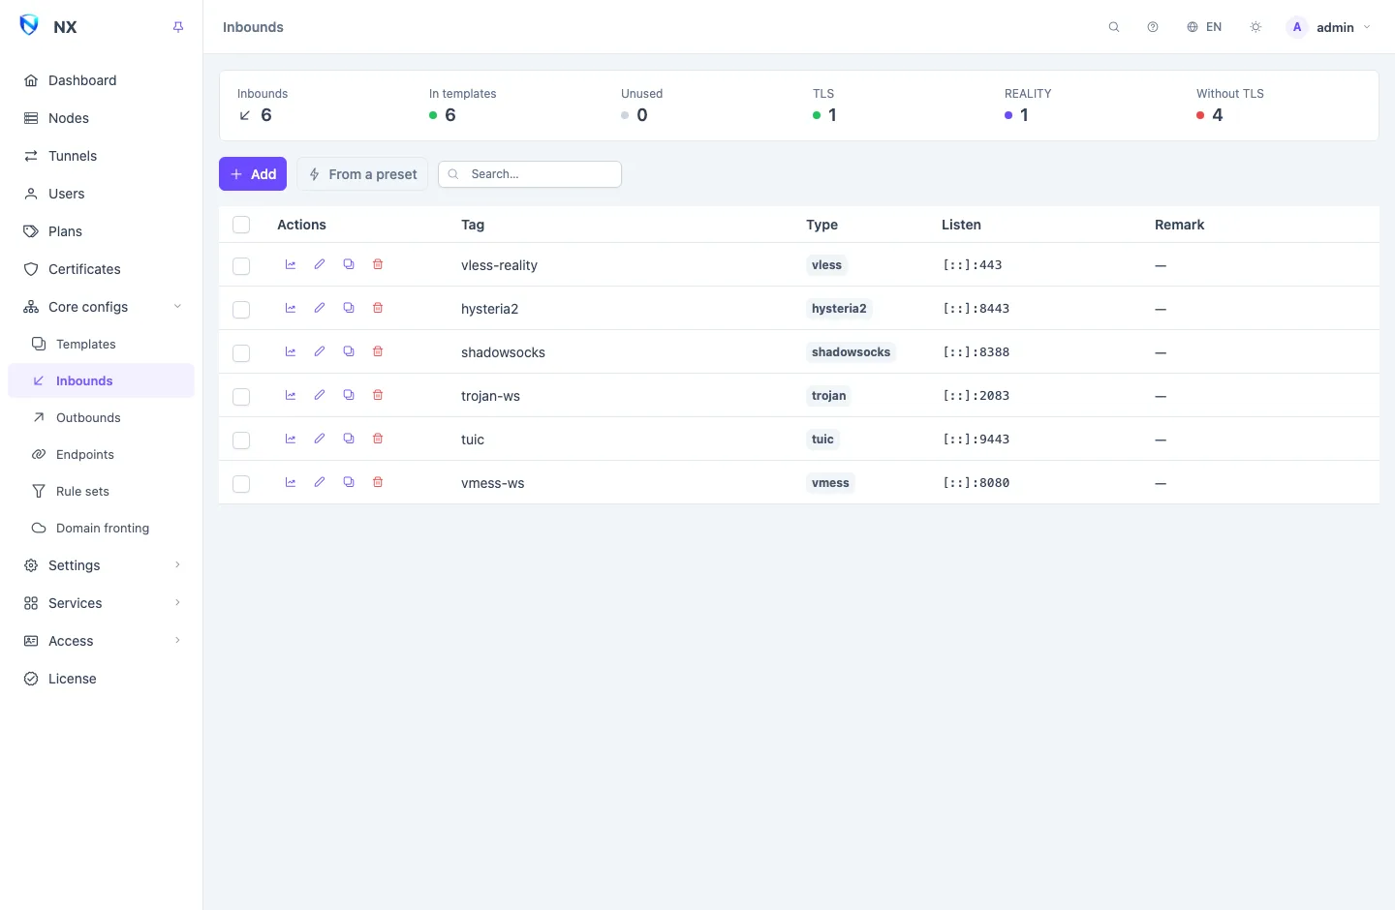Delete the vless-reality inbound
This screenshot has width=1395, height=910.
[378, 264]
